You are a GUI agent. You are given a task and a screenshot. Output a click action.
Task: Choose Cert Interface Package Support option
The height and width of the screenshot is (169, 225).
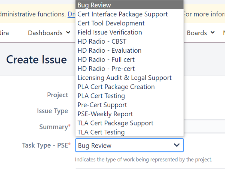click(129, 14)
